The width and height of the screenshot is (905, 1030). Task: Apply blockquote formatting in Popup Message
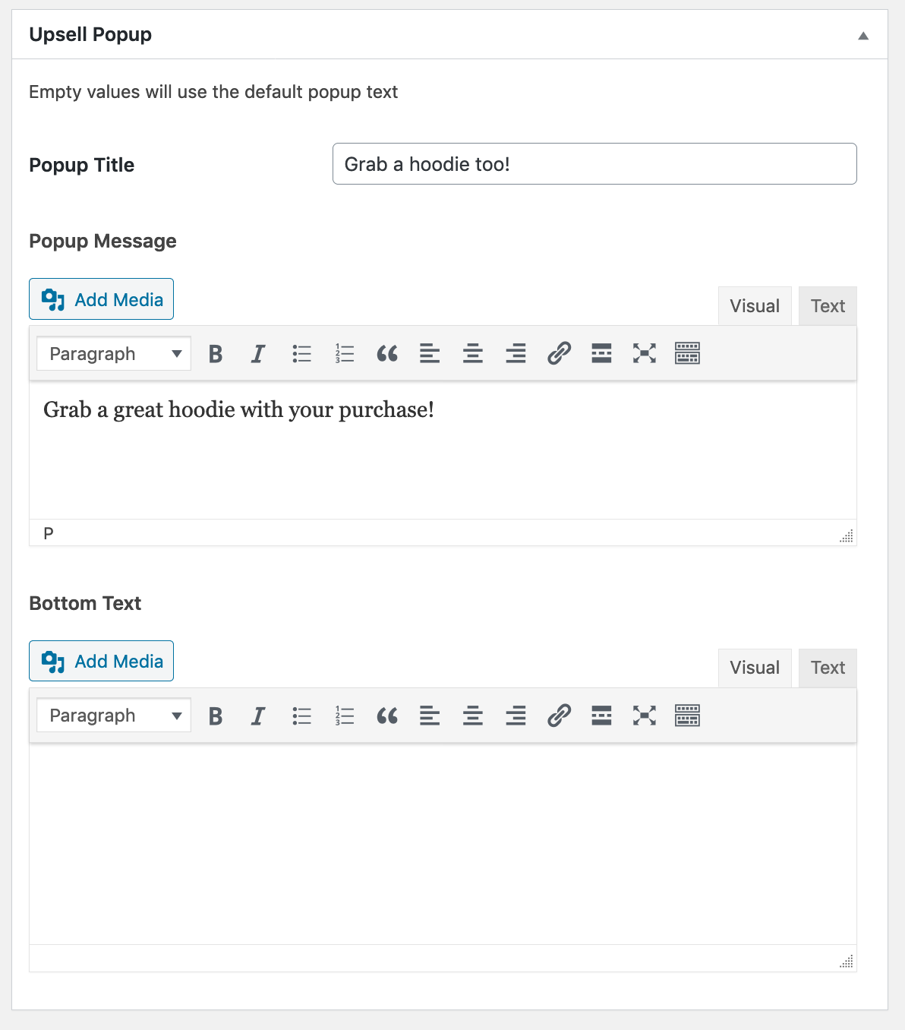[x=387, y=352]
